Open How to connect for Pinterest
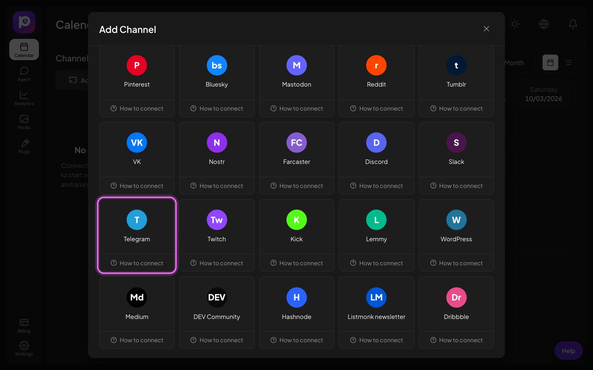This screenshot has width=593, height=370. point(137,108)
